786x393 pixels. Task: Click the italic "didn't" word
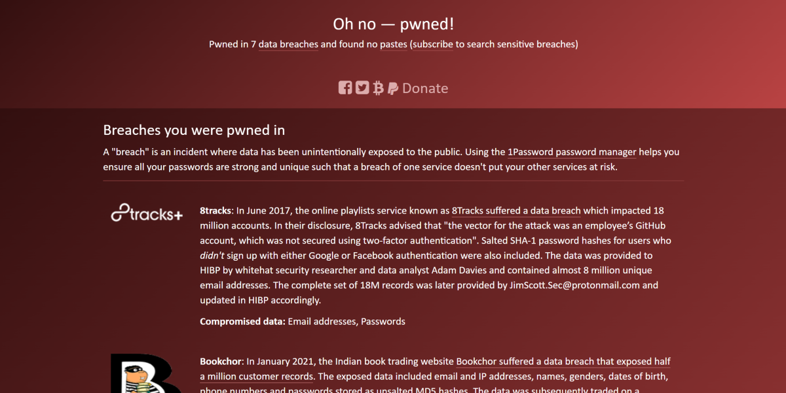click(212, 255)
